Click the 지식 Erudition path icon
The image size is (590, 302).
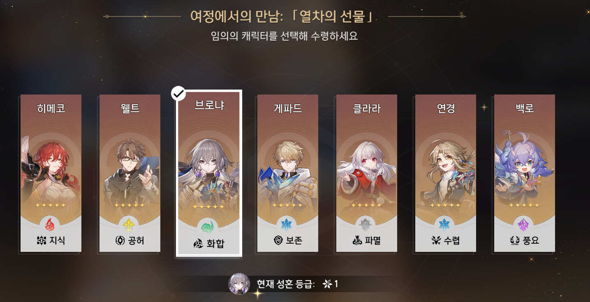[42, 241]
